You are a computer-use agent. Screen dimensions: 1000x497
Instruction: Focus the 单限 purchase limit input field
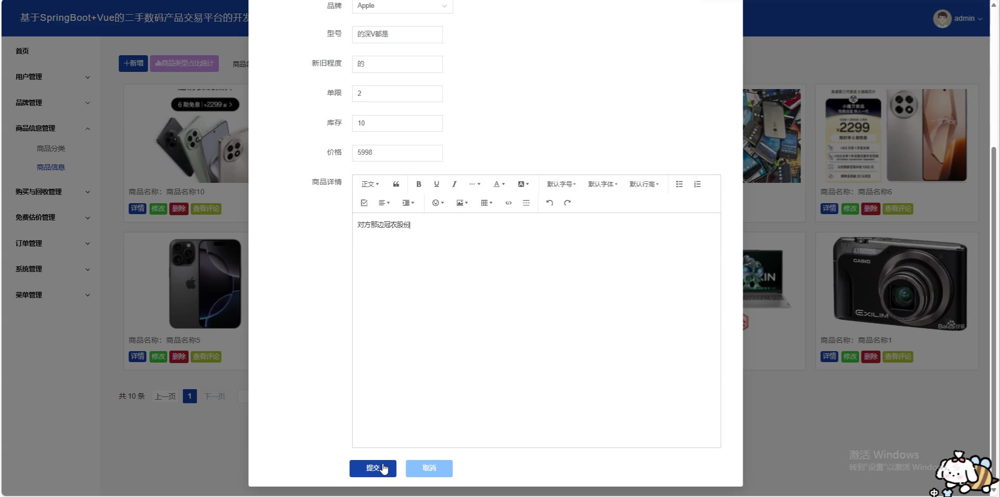click(397, 94)
